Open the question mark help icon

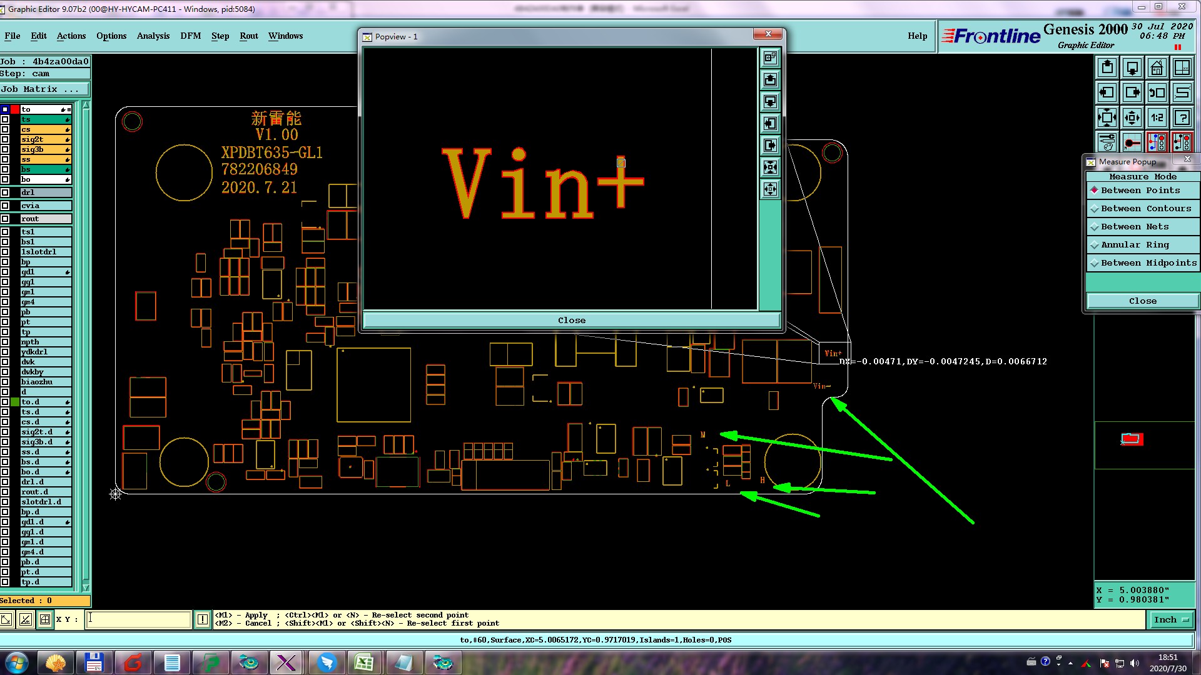click(x=1182, y=117)
